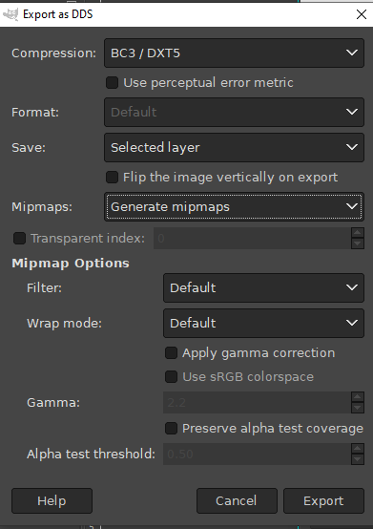373x529 pixels.
Task: Open the Compression dropdown showing BC3 / DXT5
Action: point(234,53)
